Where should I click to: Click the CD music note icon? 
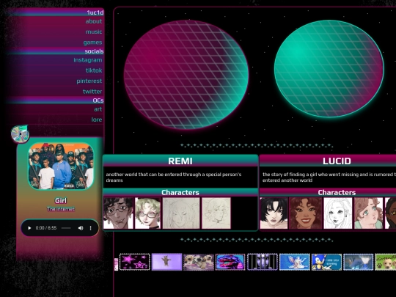pos(20,133)
